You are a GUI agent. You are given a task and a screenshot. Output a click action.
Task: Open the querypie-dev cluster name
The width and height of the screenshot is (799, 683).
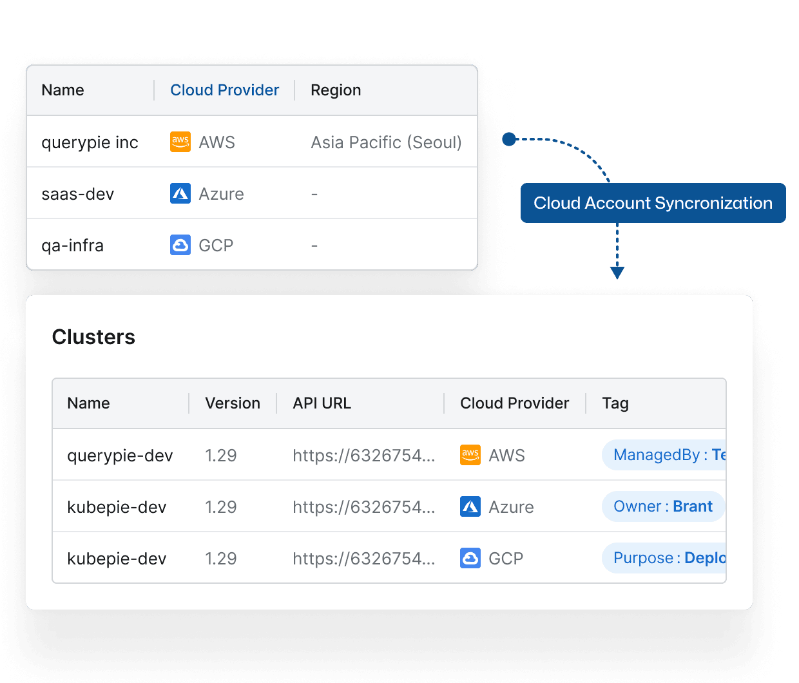click(x=120, y=456)
